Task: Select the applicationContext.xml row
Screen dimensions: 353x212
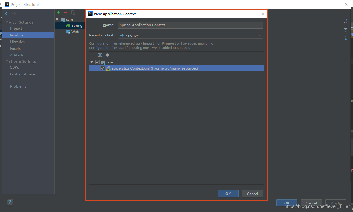Action: (176, 68)
